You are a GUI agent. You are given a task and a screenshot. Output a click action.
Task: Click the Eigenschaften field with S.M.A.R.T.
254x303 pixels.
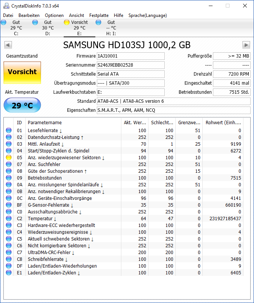(173, 110)
